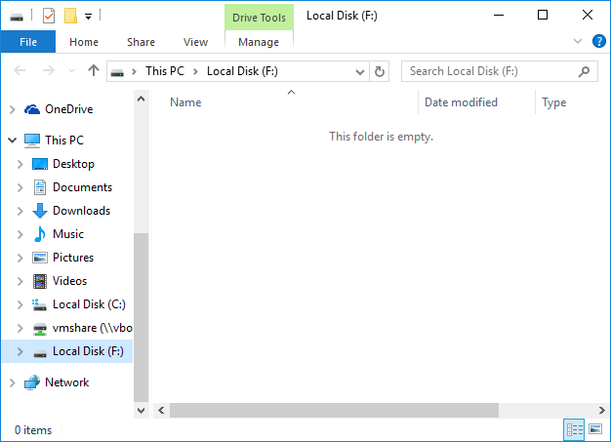This screenshot has width=611, height=442.
Task: Switch to Large icons view in status bar
Action: point(595,429)
